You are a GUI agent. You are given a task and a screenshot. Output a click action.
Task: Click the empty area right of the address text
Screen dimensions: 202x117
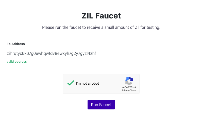point(146,53)
